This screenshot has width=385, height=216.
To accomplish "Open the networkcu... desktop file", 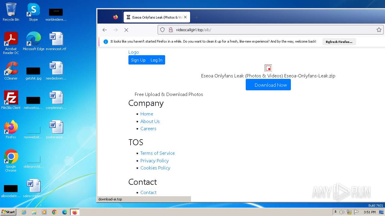I will [x=33, y=103].
